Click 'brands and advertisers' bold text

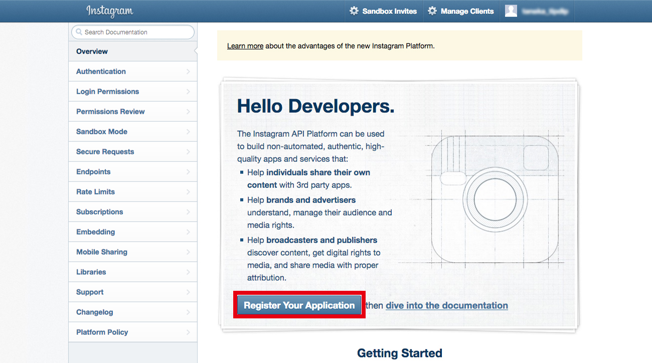coord(311,200)
